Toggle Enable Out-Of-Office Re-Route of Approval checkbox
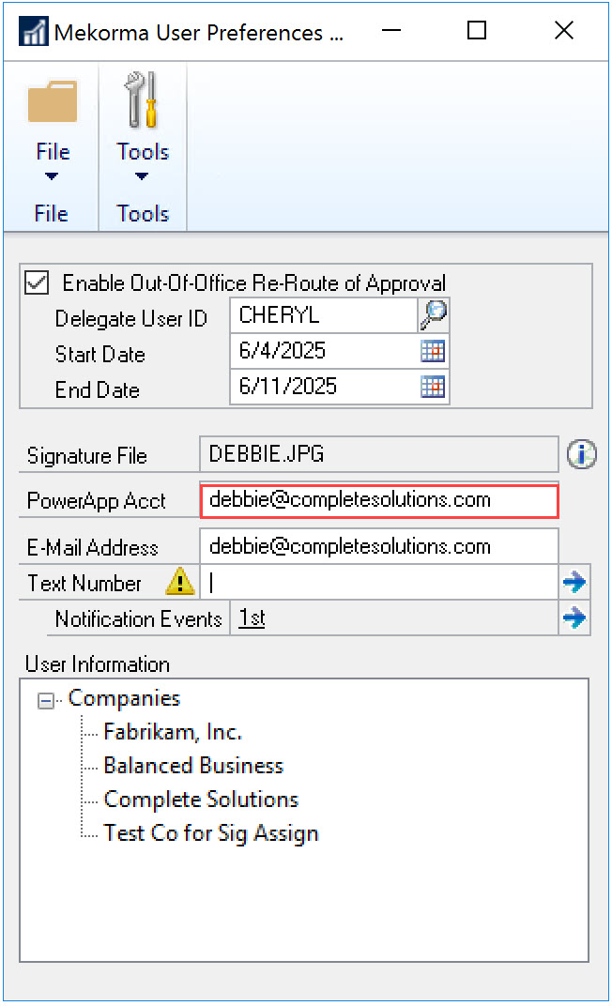 pyautogui.click(x=38, y=282)
